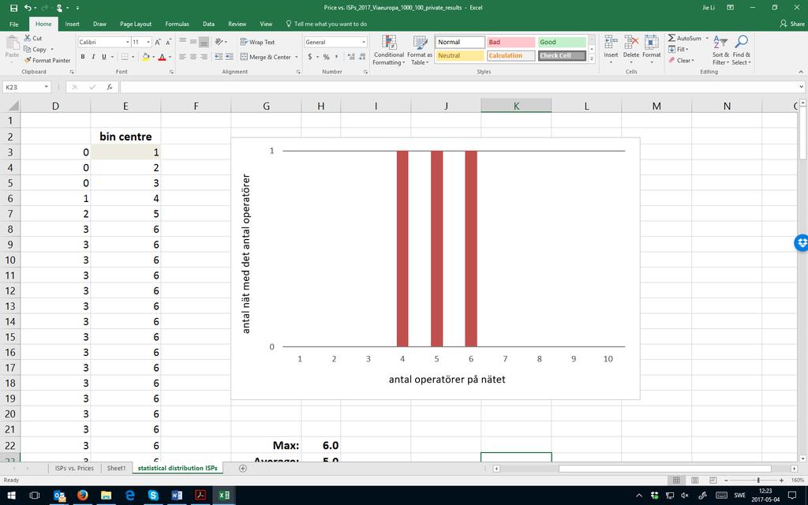Click the Undo arrow icon
Screen dimensions: 808x505
point(28,8)
